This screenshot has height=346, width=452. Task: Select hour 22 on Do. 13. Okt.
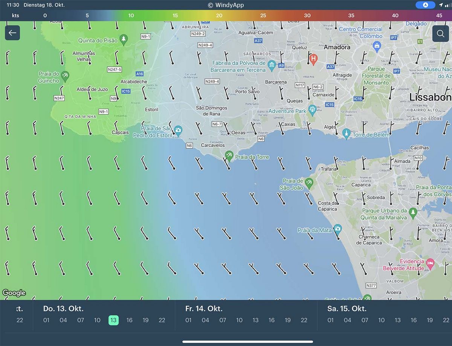[x=162, y=320]
